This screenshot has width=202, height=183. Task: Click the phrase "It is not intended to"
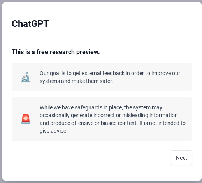(x=162, y=123)
